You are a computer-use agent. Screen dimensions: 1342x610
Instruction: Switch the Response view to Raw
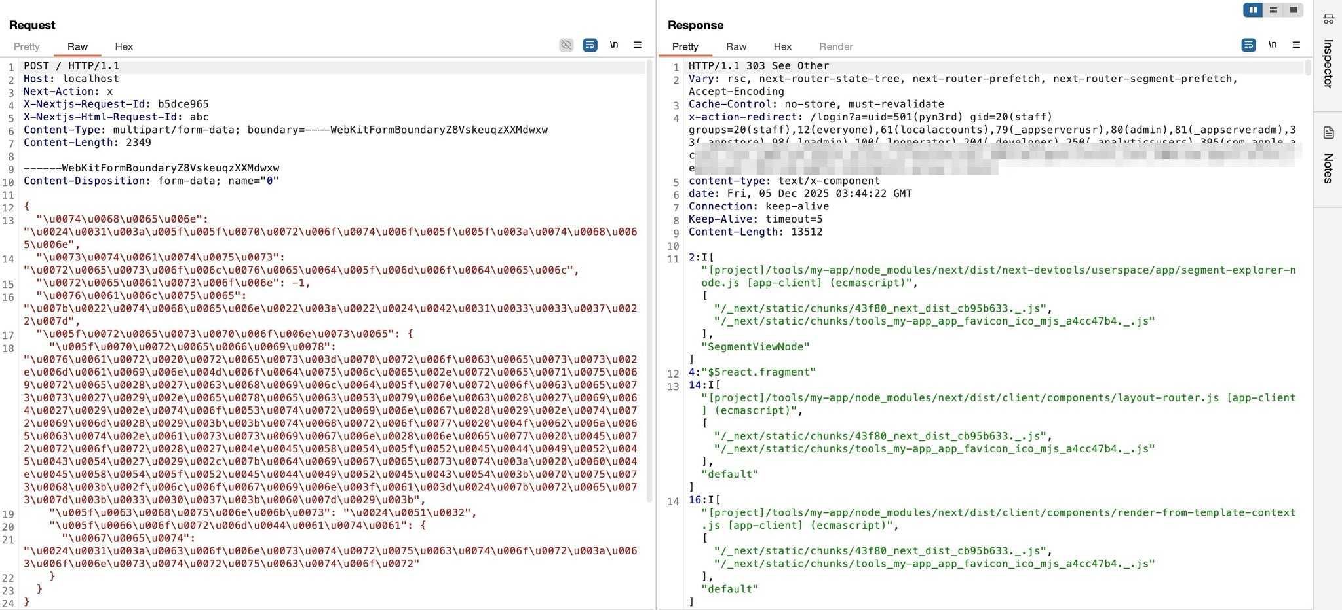coord(736,46)
